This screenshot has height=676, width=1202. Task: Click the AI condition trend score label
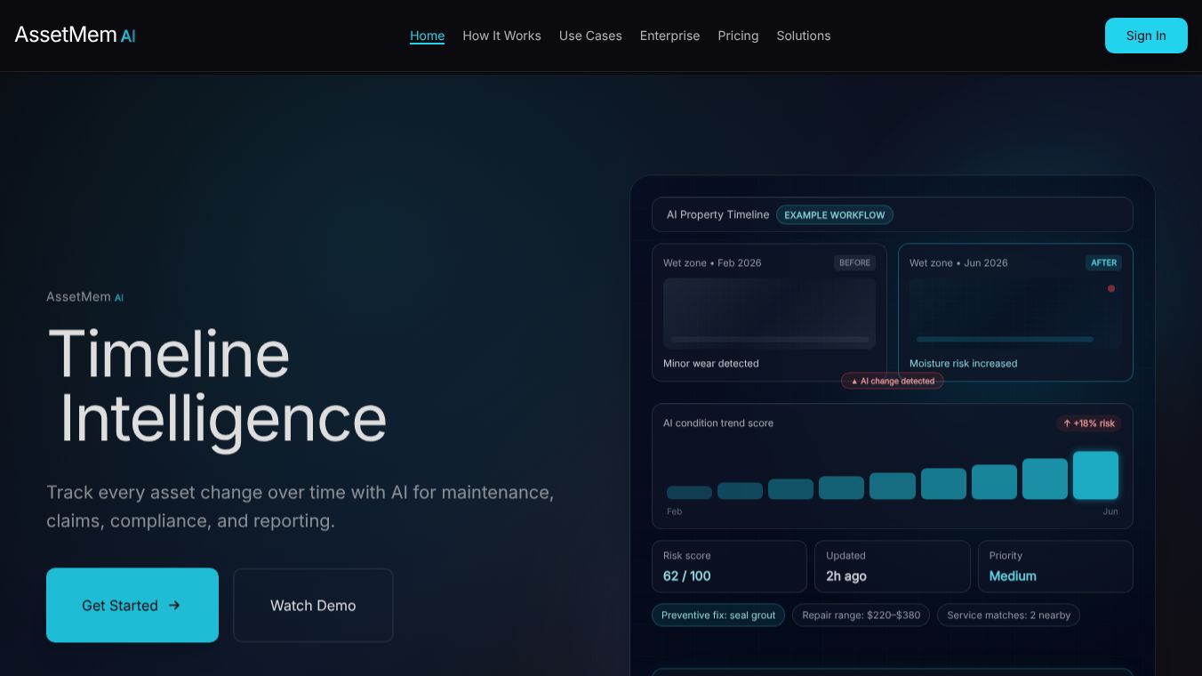[x=718, y=423]
